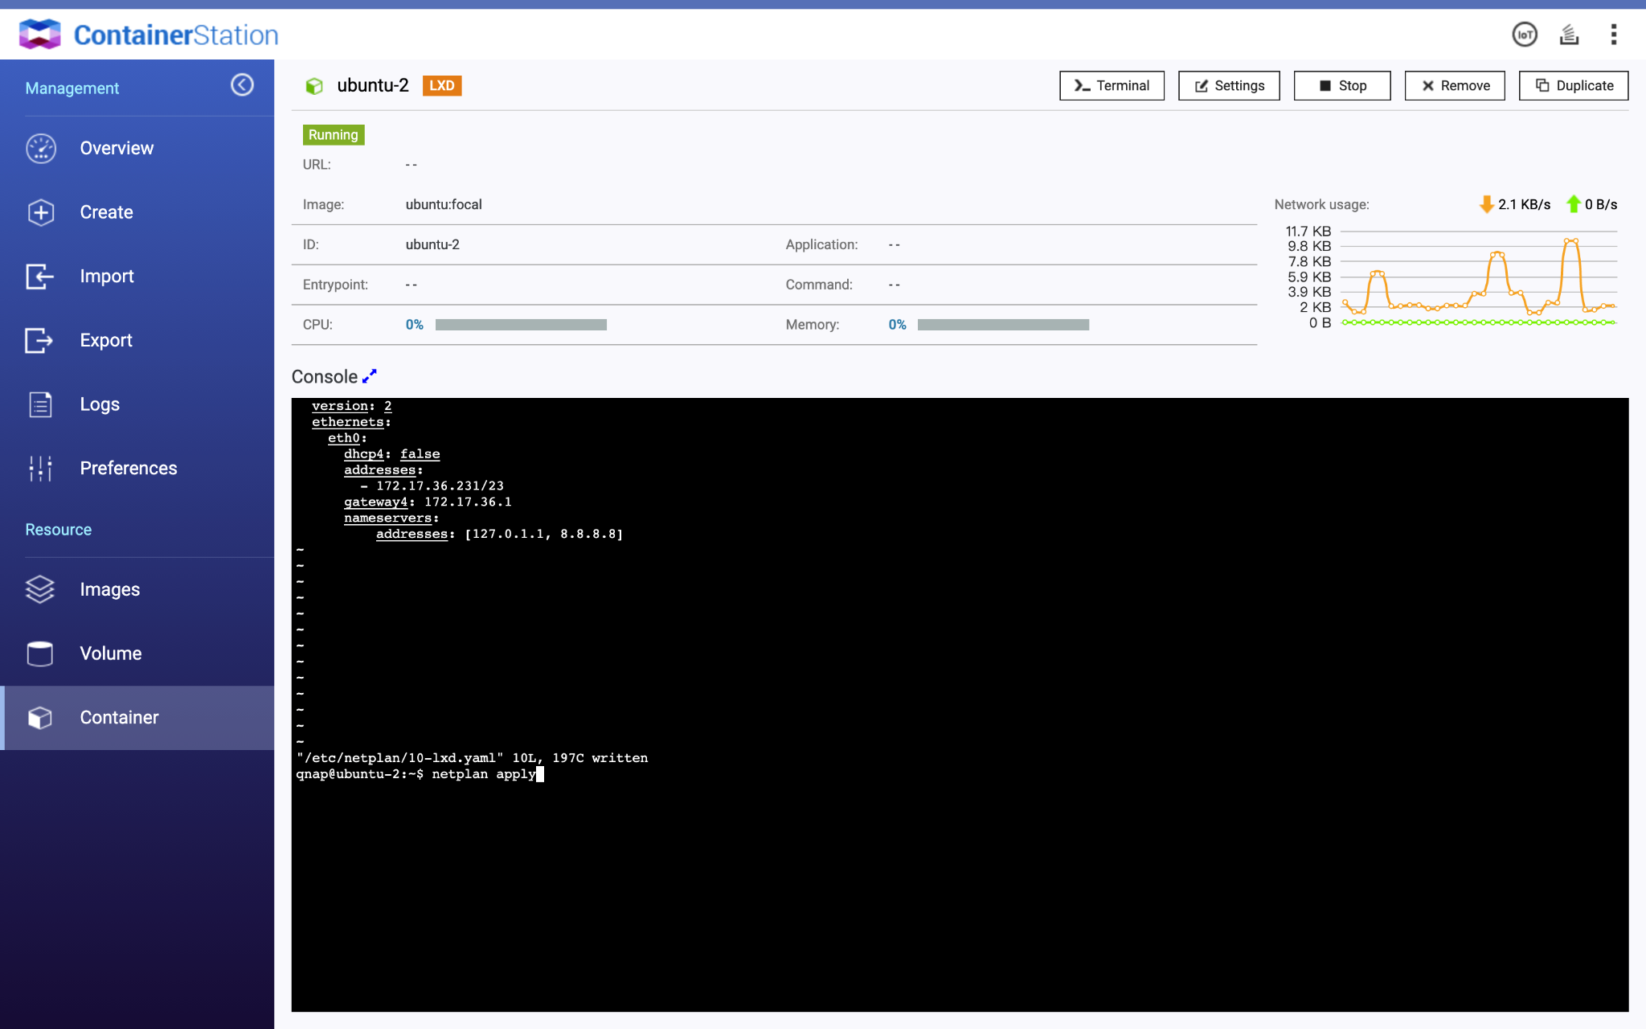Select the Container sidebar entry
Screen dimensions: 1646x1029
click(x=119, y=718)
